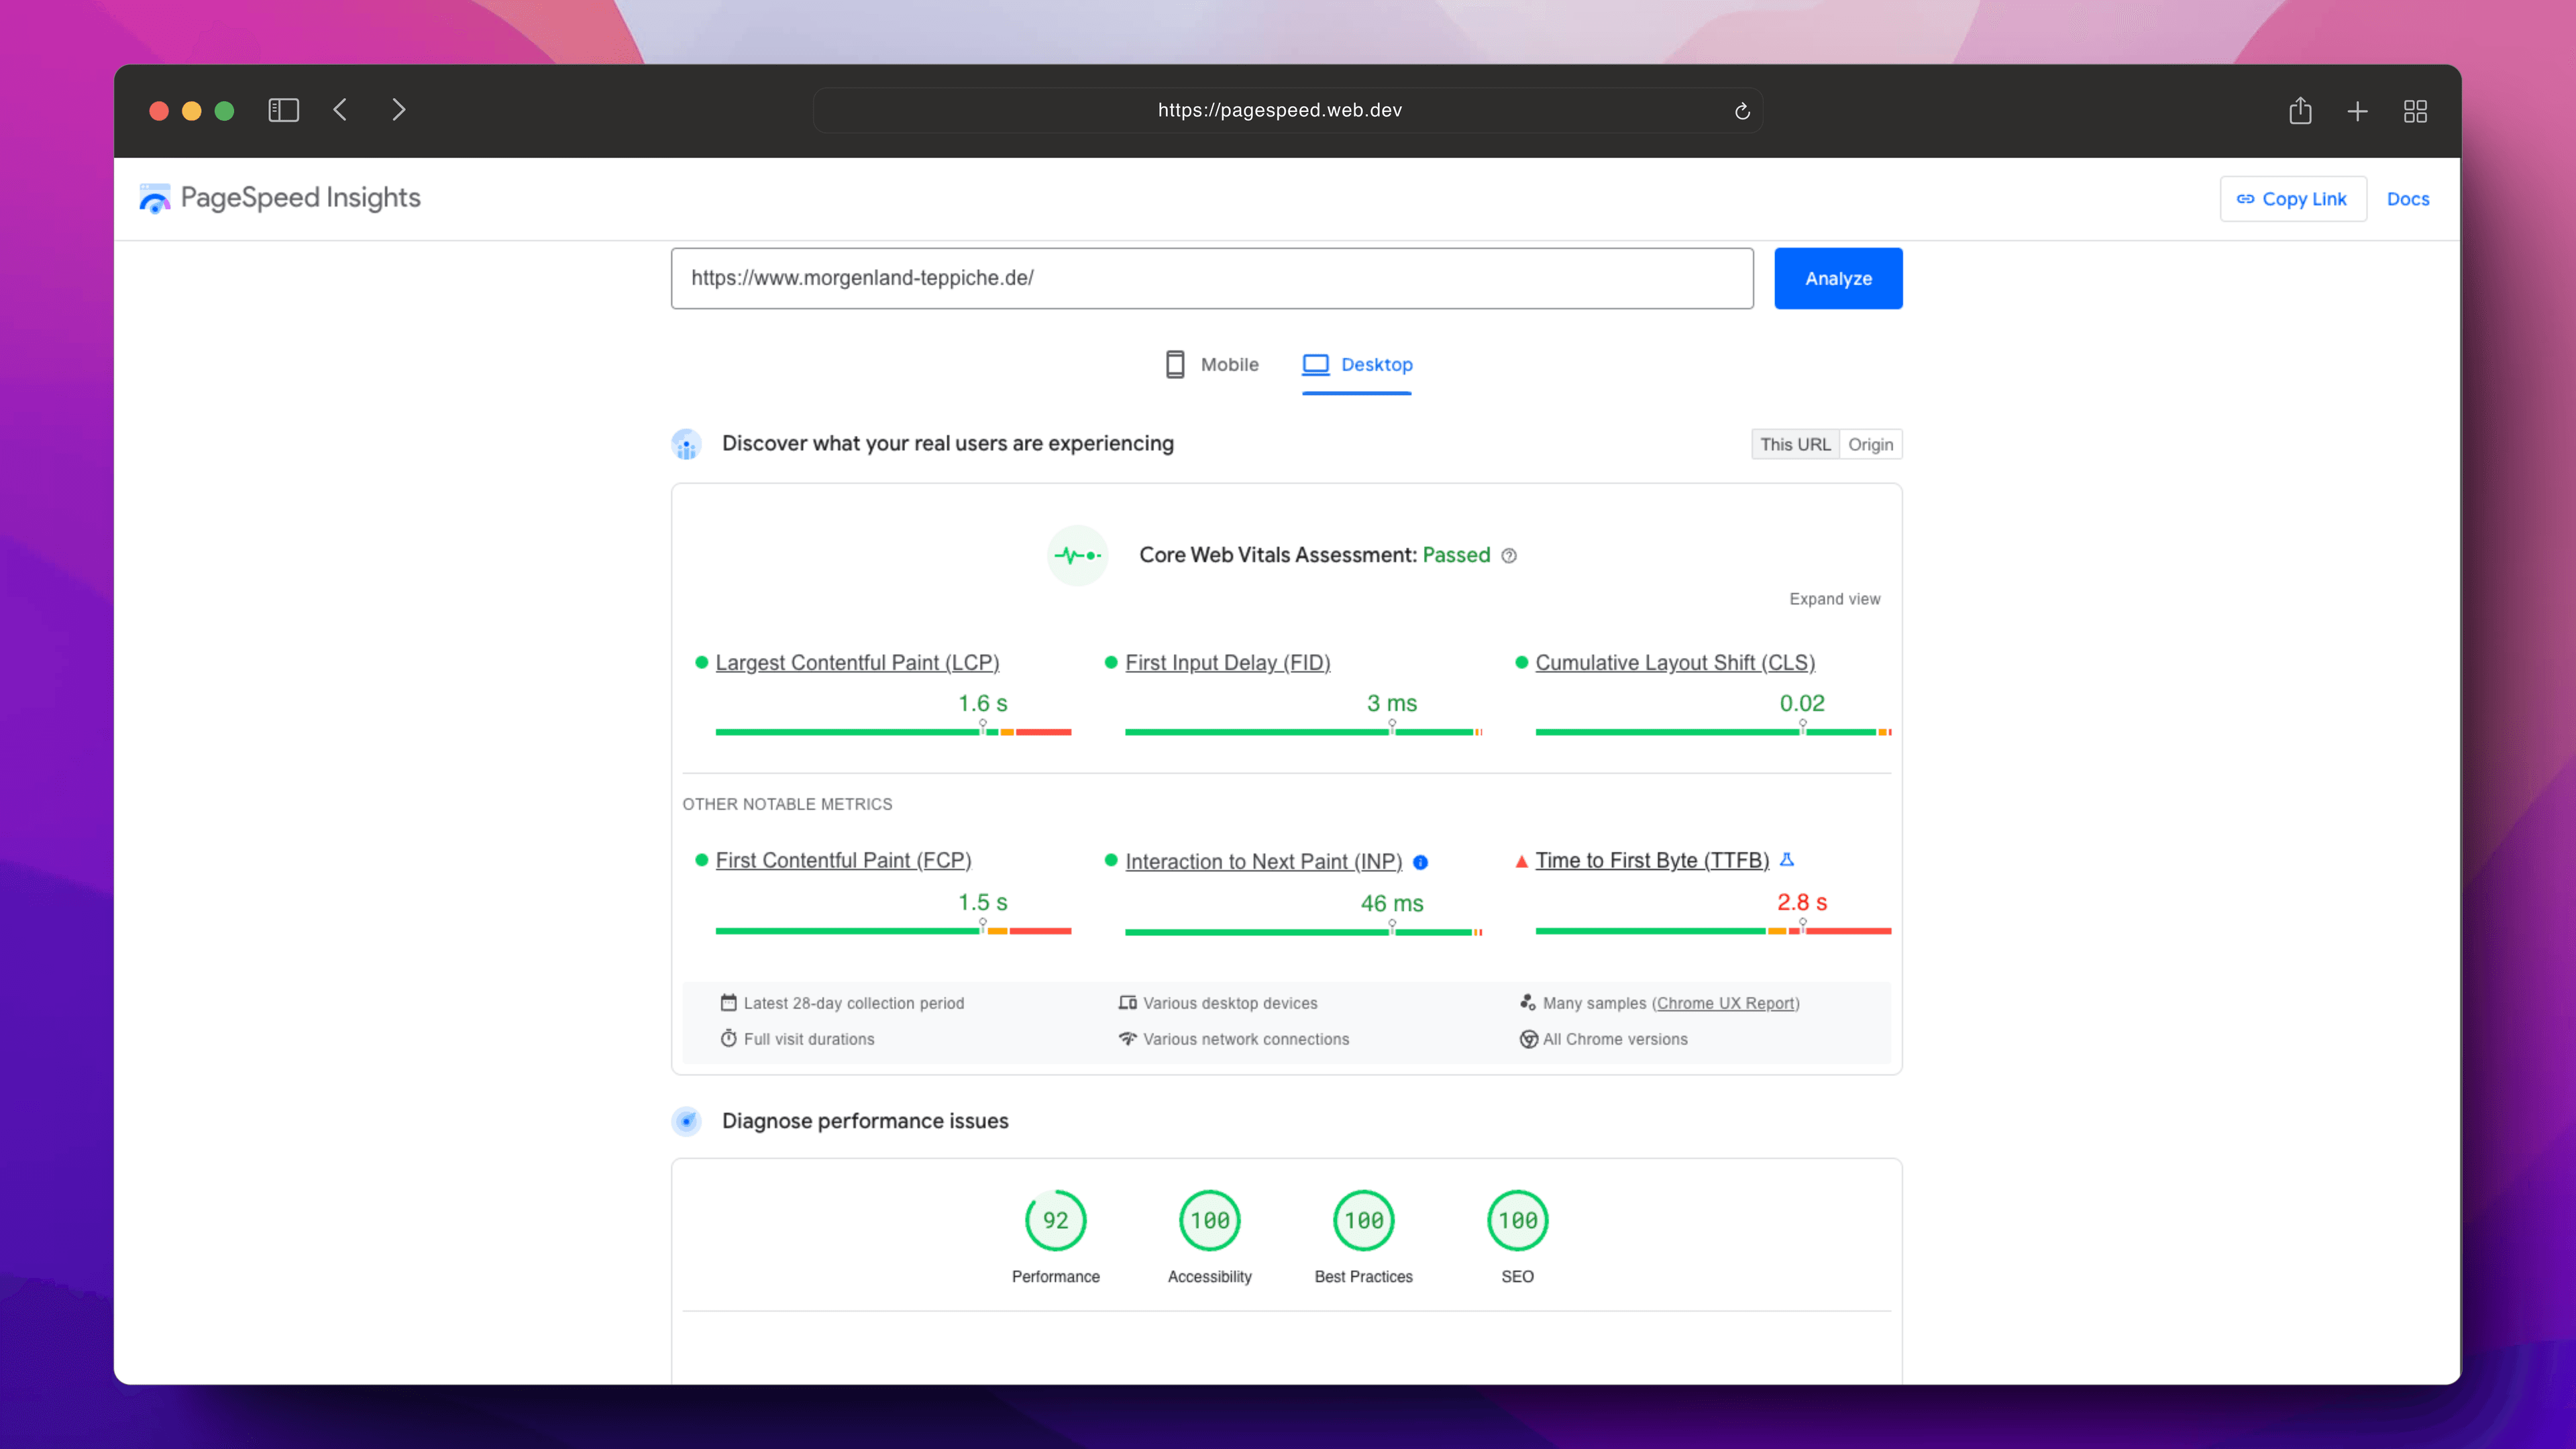Go back with the browser arrow
Screen dimensions: 2576x1449
click(340, 110)
